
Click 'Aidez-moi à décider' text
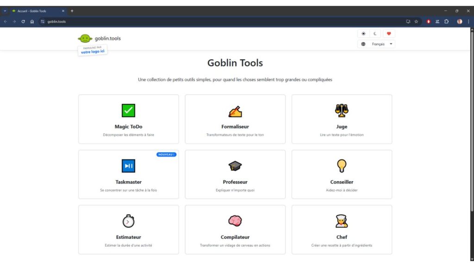click(x=342, y=190)
